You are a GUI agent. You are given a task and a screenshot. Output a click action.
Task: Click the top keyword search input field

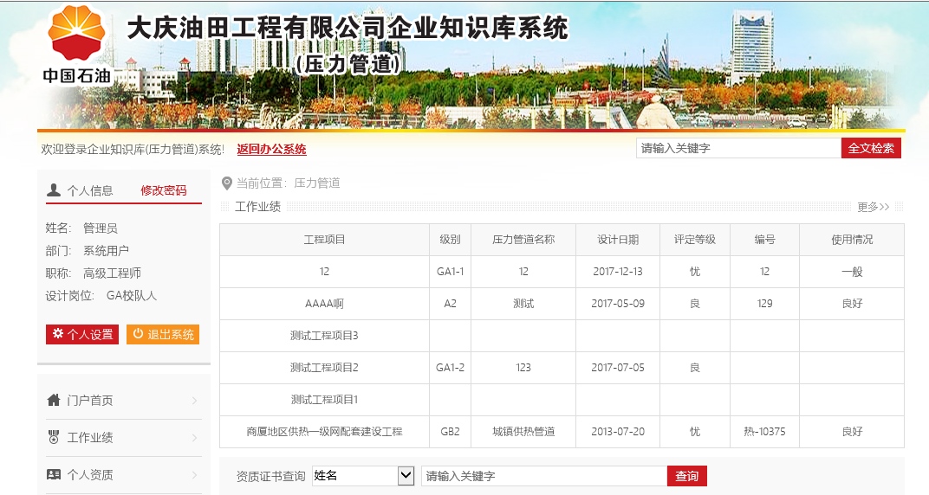(x=737, y=149)
